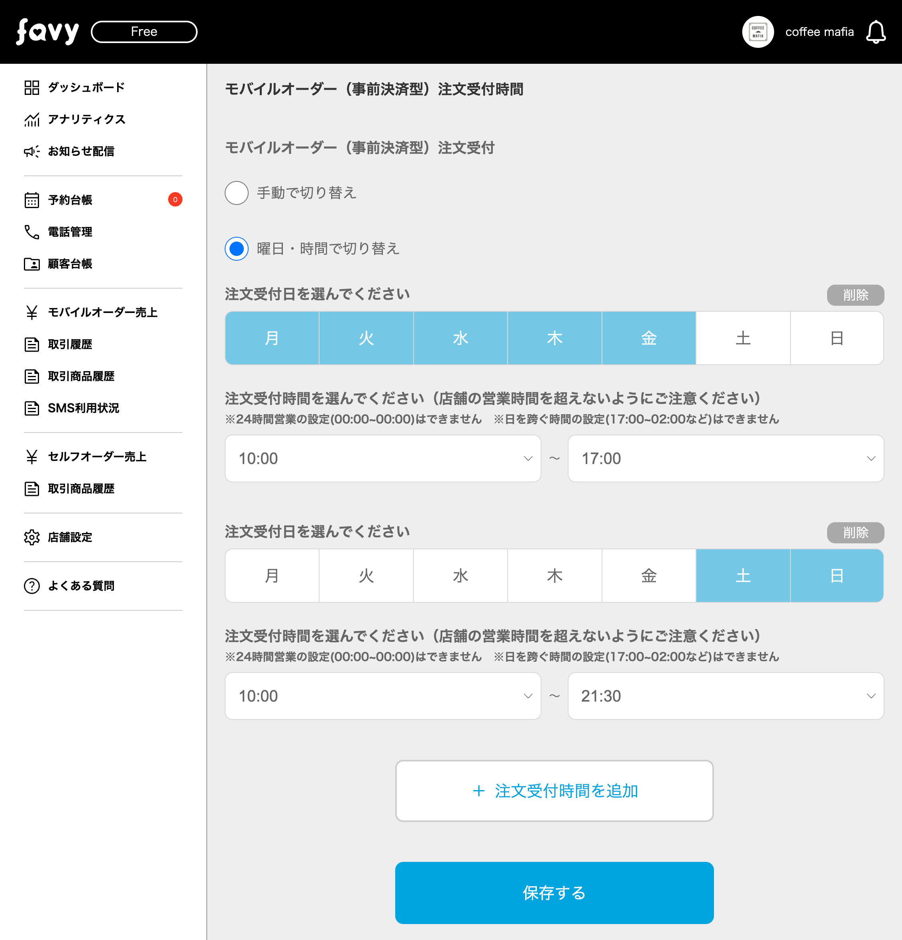The width and height of the screenshot is (902, 940).
Task: Click the megaphone announcement icon
Action: coord(31,151)
